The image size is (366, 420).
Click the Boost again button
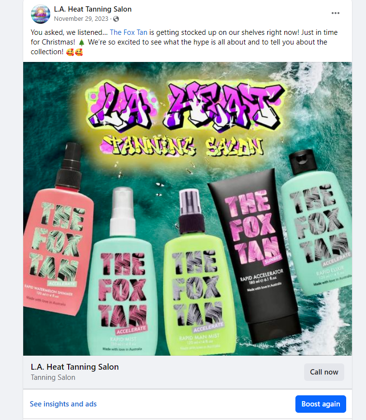tap(321, 404)
